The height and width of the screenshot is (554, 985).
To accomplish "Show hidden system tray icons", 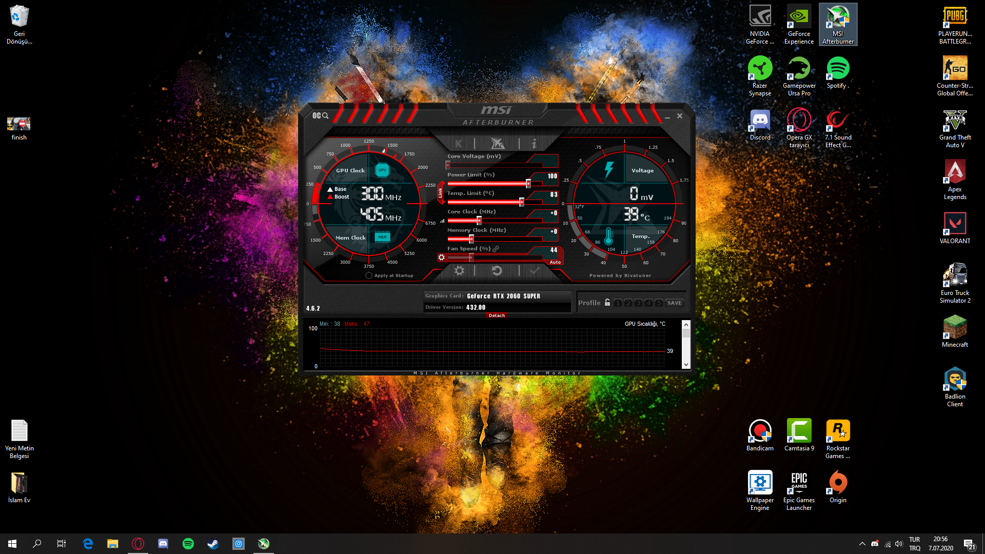I will 862,544.
